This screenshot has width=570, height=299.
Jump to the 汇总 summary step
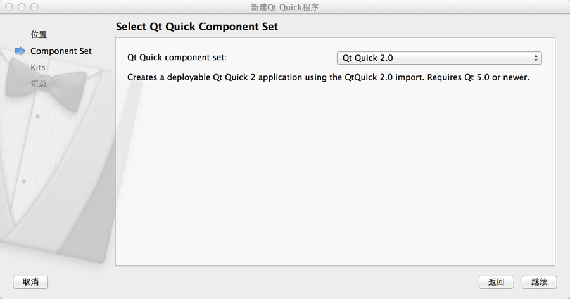[x=39, y=84]
